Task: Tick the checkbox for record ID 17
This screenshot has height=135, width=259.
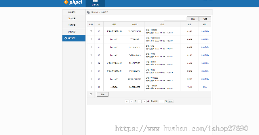Action: pyautogui.click(x=91, y=39)
